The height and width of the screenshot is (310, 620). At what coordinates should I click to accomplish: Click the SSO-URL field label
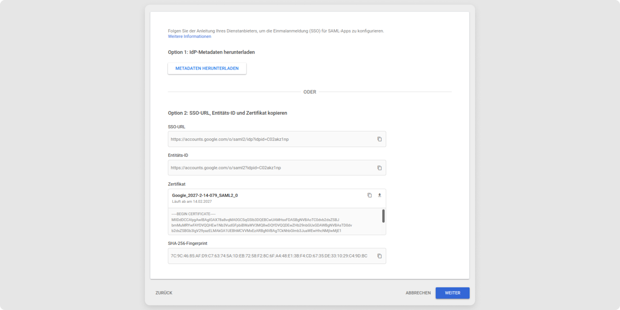(x=177, y=127)
